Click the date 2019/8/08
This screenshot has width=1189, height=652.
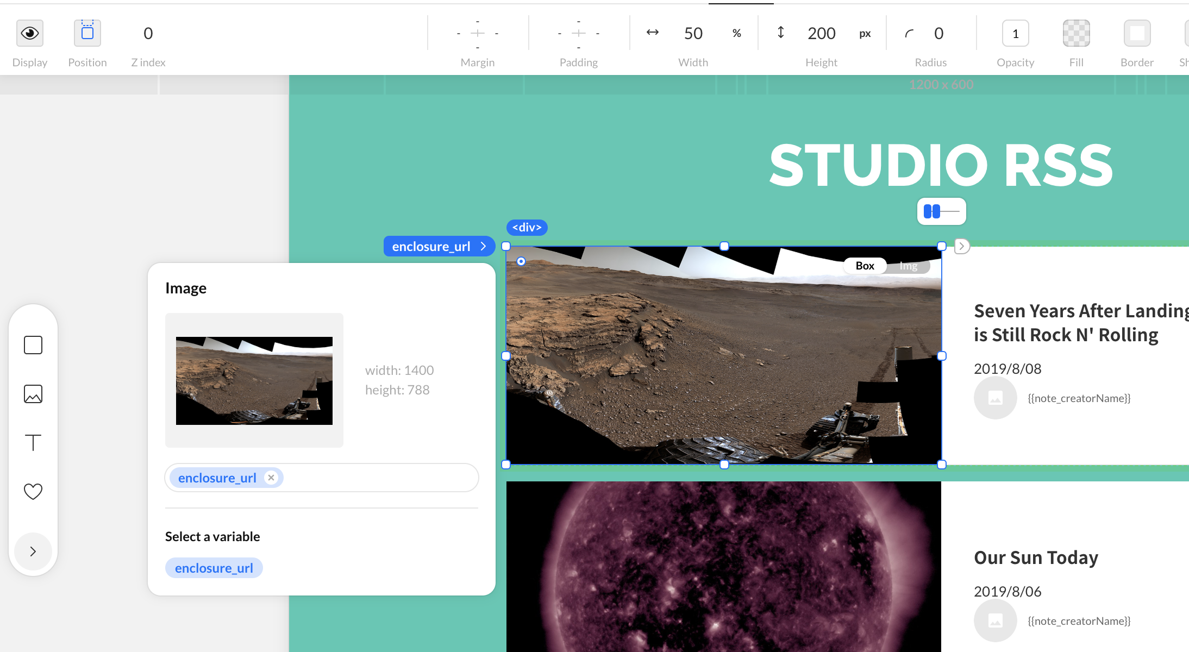[1007, 368]
